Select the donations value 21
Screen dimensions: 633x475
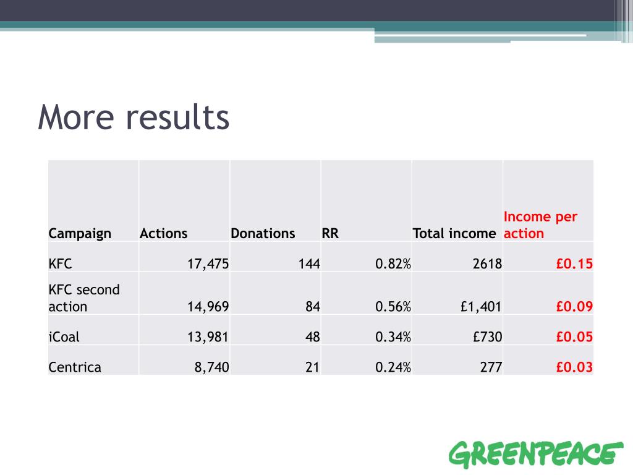pos(312,367)
